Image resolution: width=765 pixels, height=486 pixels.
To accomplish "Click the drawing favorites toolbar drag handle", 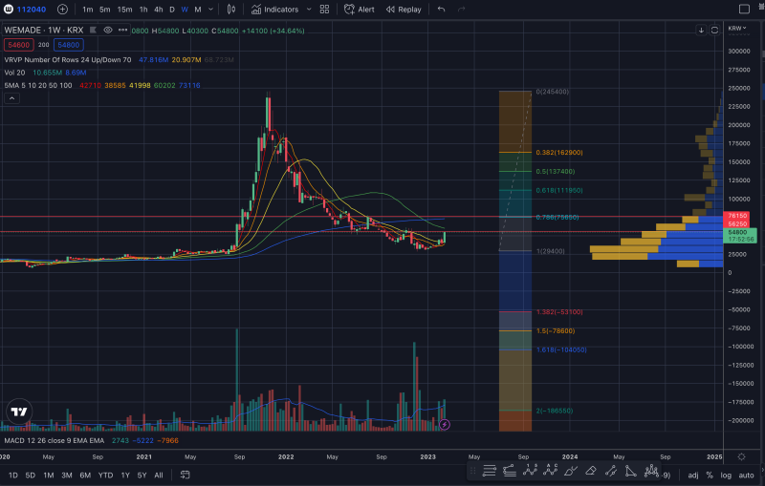I will pyautogui.click(x=472, y=471).
